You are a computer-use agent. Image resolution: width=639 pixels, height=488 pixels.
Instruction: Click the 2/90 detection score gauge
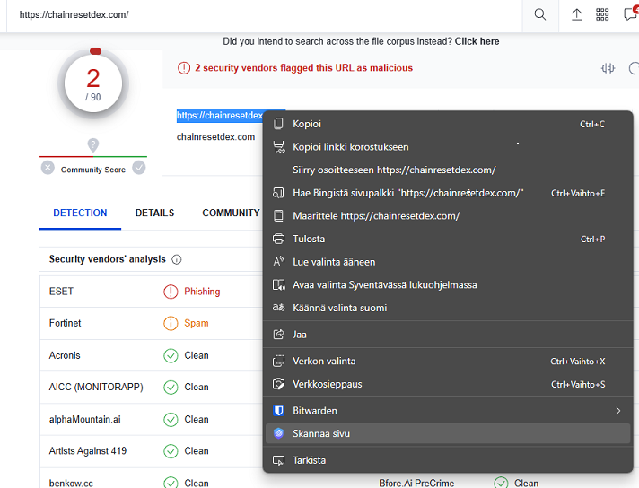pyautogui.click(x=93, y=83)
